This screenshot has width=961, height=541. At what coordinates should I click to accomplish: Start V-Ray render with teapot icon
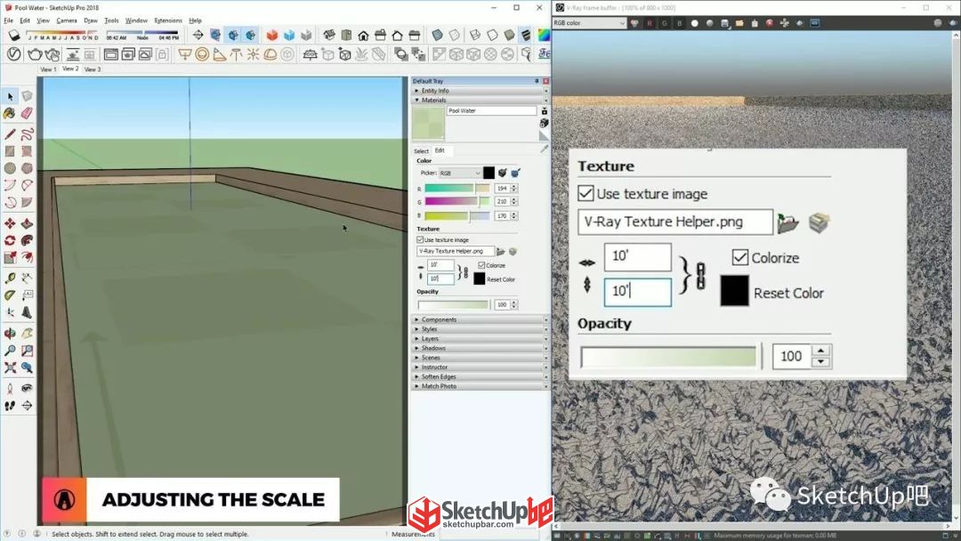(35, 54)
